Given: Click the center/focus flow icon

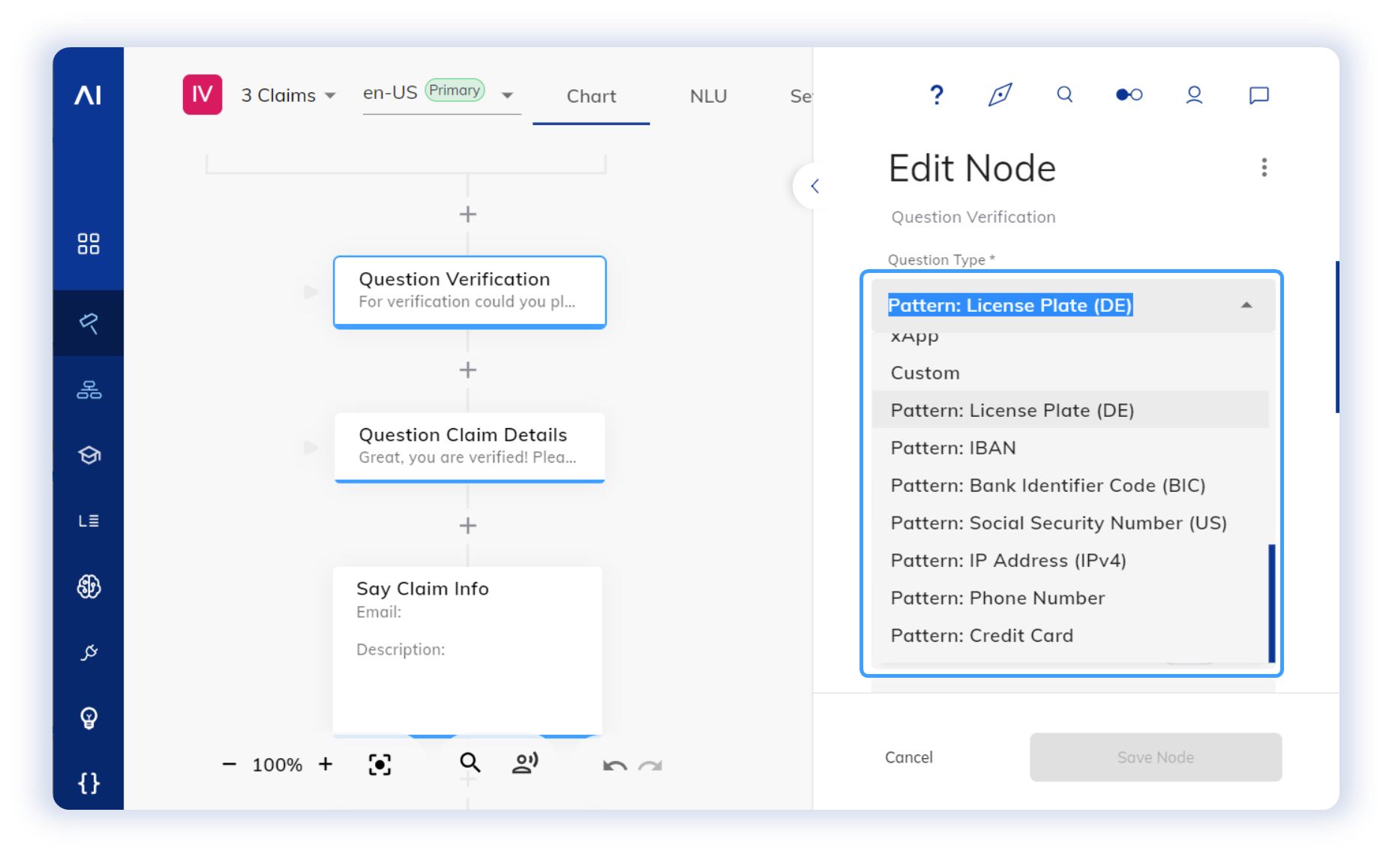Looking at the screenshot, I should [x=379, y=764].
